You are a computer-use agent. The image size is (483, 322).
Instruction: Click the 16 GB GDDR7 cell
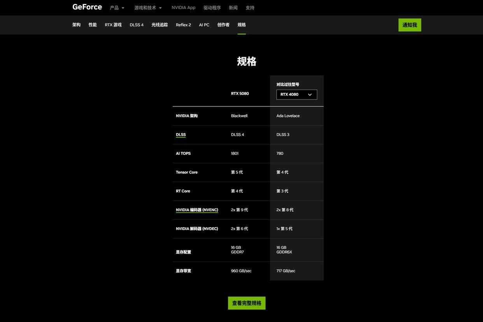(x=237, y=250)
